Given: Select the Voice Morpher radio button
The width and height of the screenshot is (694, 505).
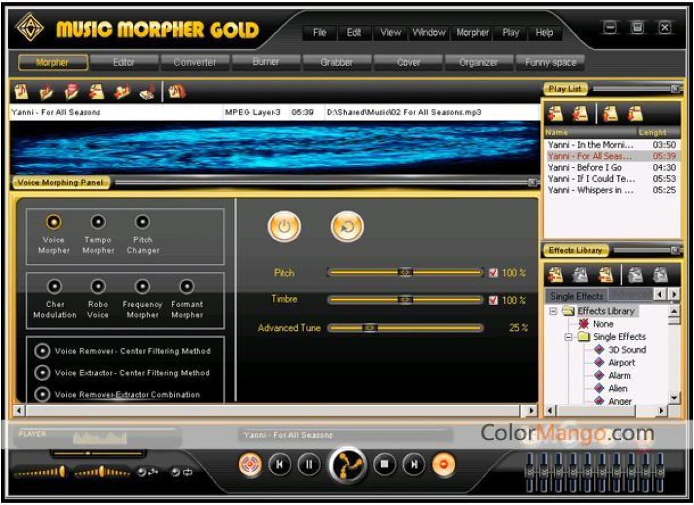Looking at the screenshot, I should pyautogui.click(x=54, y=220).
